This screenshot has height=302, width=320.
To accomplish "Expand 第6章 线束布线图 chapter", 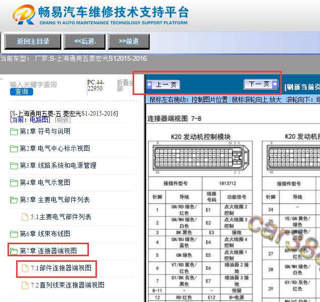I will [x=45, y=234].
